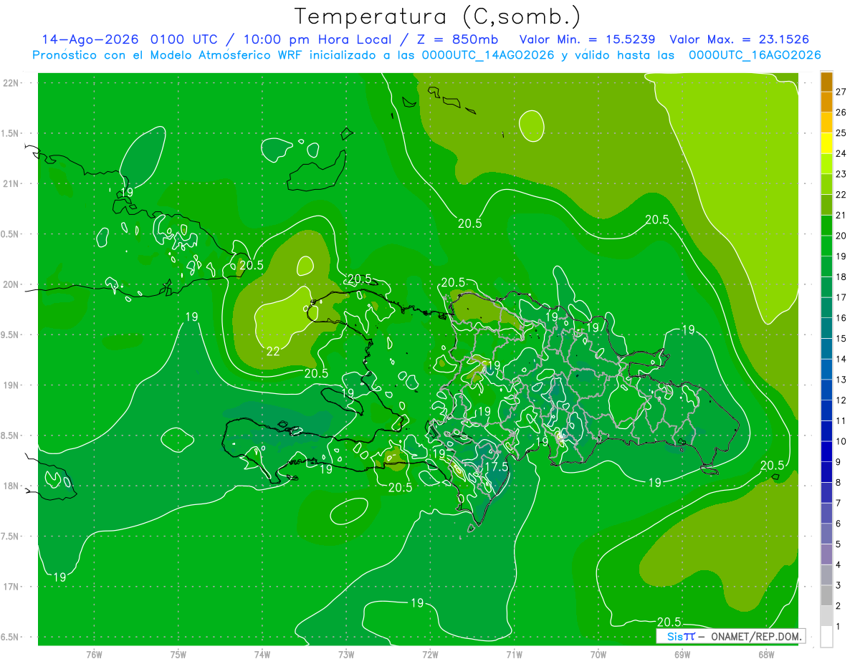Click the '72W' longitude axis label
The width and height of the screenshot is (860, 664).
point(430,655)
